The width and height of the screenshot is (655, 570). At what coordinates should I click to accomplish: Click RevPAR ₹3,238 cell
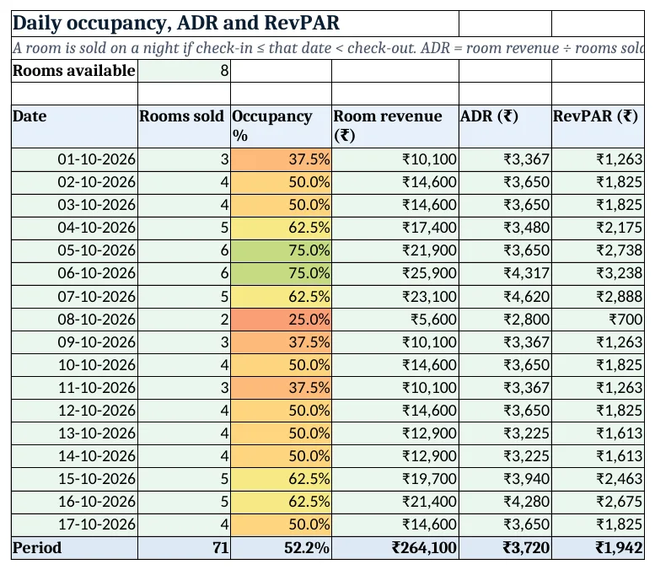(598, 274)
